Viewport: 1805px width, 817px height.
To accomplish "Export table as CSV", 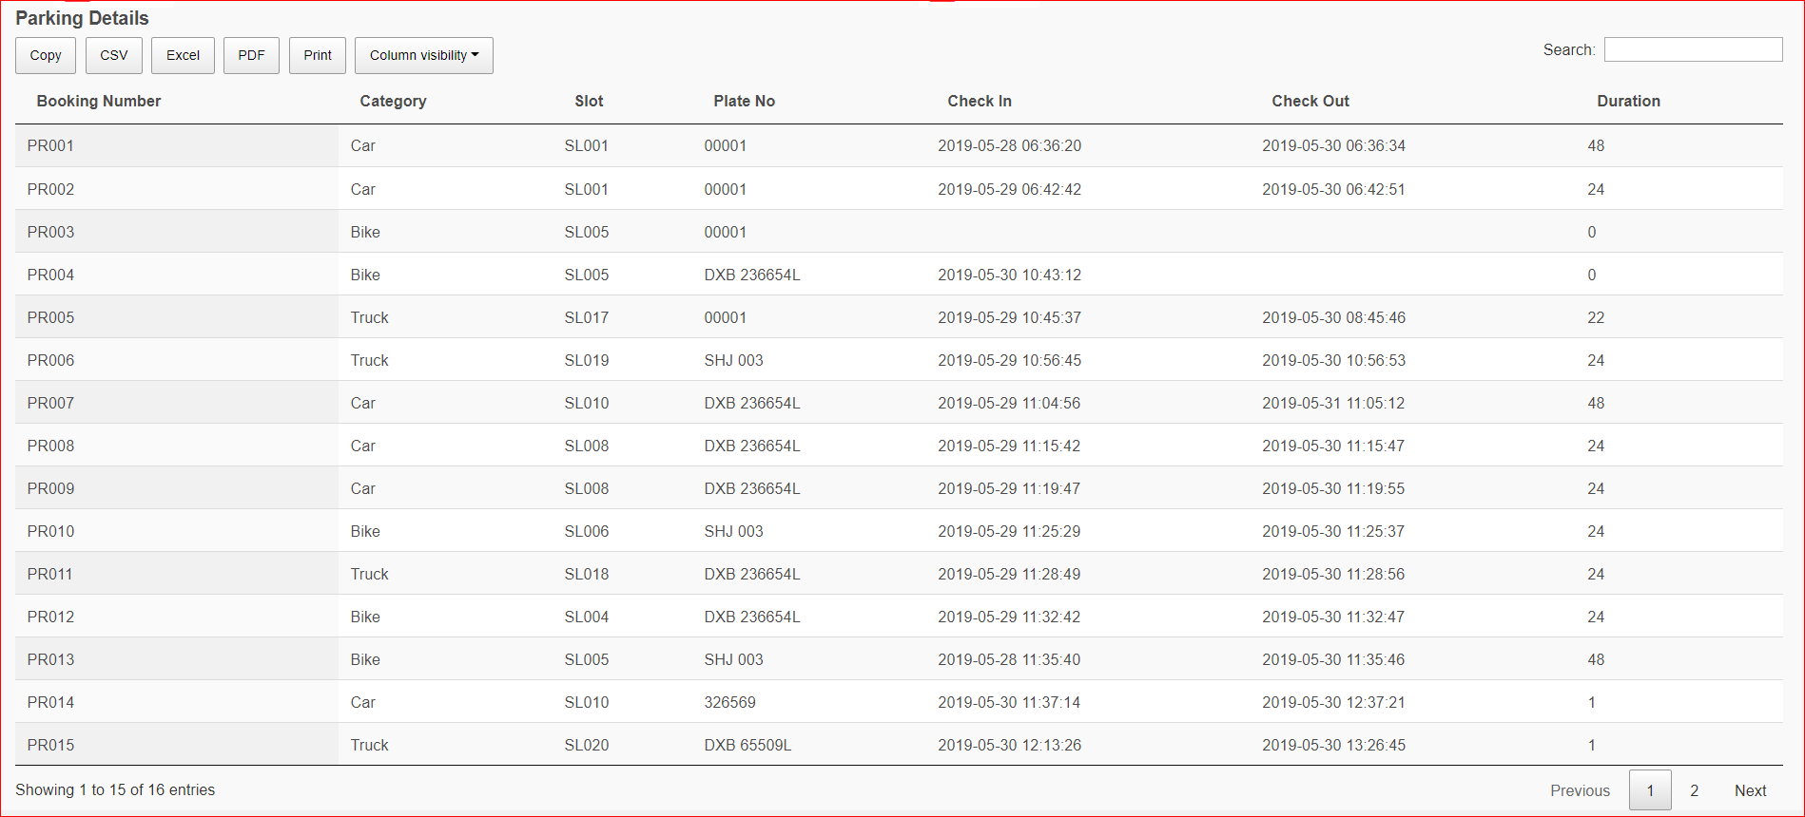I will click(x=114, y=55).
